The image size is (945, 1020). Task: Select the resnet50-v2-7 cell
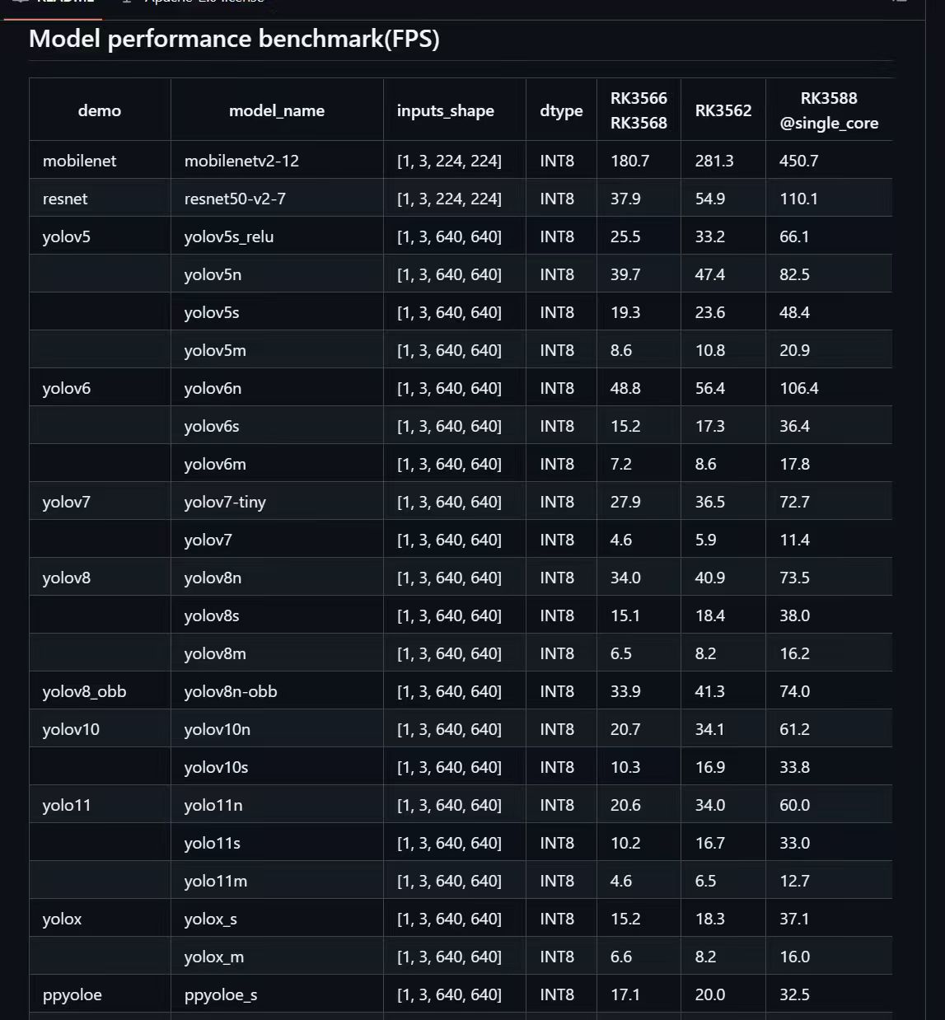point(235,199)
